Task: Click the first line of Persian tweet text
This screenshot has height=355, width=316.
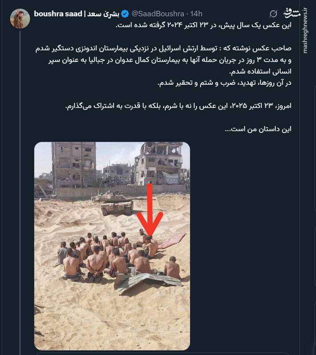Action: click(204, 25)
